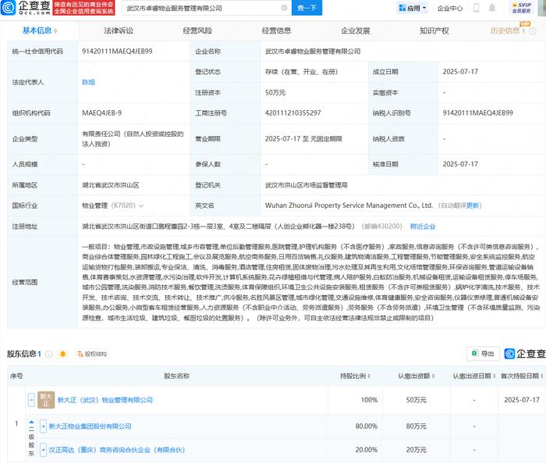Collapse the 新大正（武汉） shareholder row

(x=31, y=400)
